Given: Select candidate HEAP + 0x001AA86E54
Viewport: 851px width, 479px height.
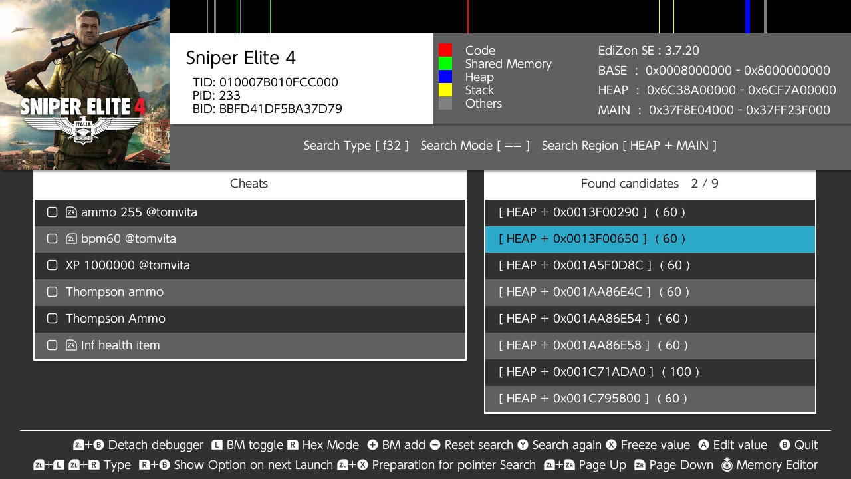Looking at the screenshot, I should (x=650, y=319).
